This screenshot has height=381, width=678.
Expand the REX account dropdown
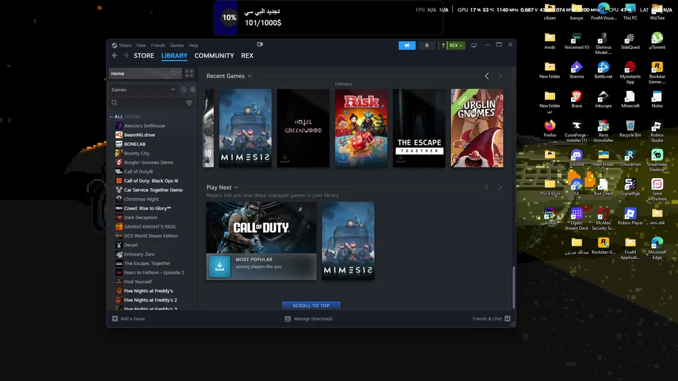[x=456, y=46]
